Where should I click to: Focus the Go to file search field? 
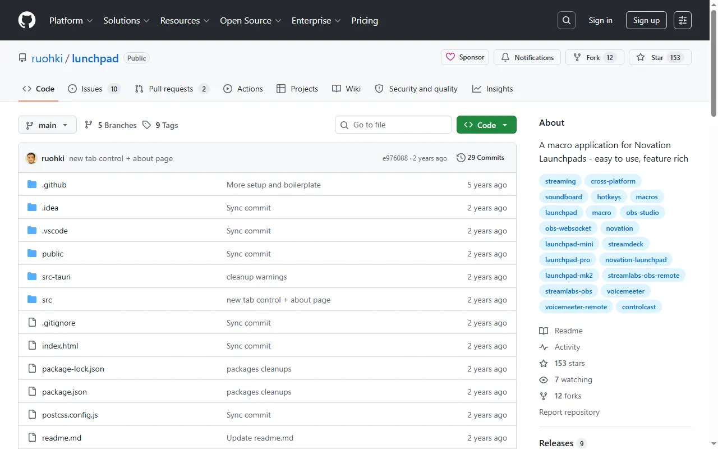coord(393,125)
